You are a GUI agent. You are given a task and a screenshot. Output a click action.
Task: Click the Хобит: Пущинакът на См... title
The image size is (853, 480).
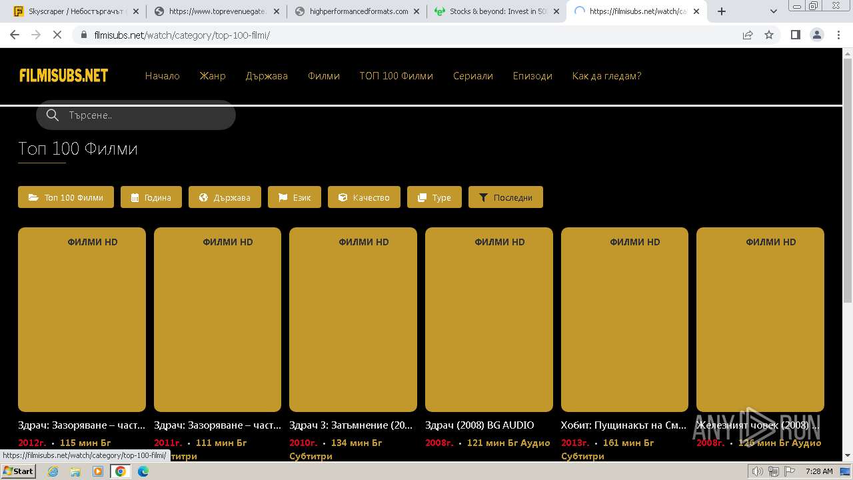[624, 425]
